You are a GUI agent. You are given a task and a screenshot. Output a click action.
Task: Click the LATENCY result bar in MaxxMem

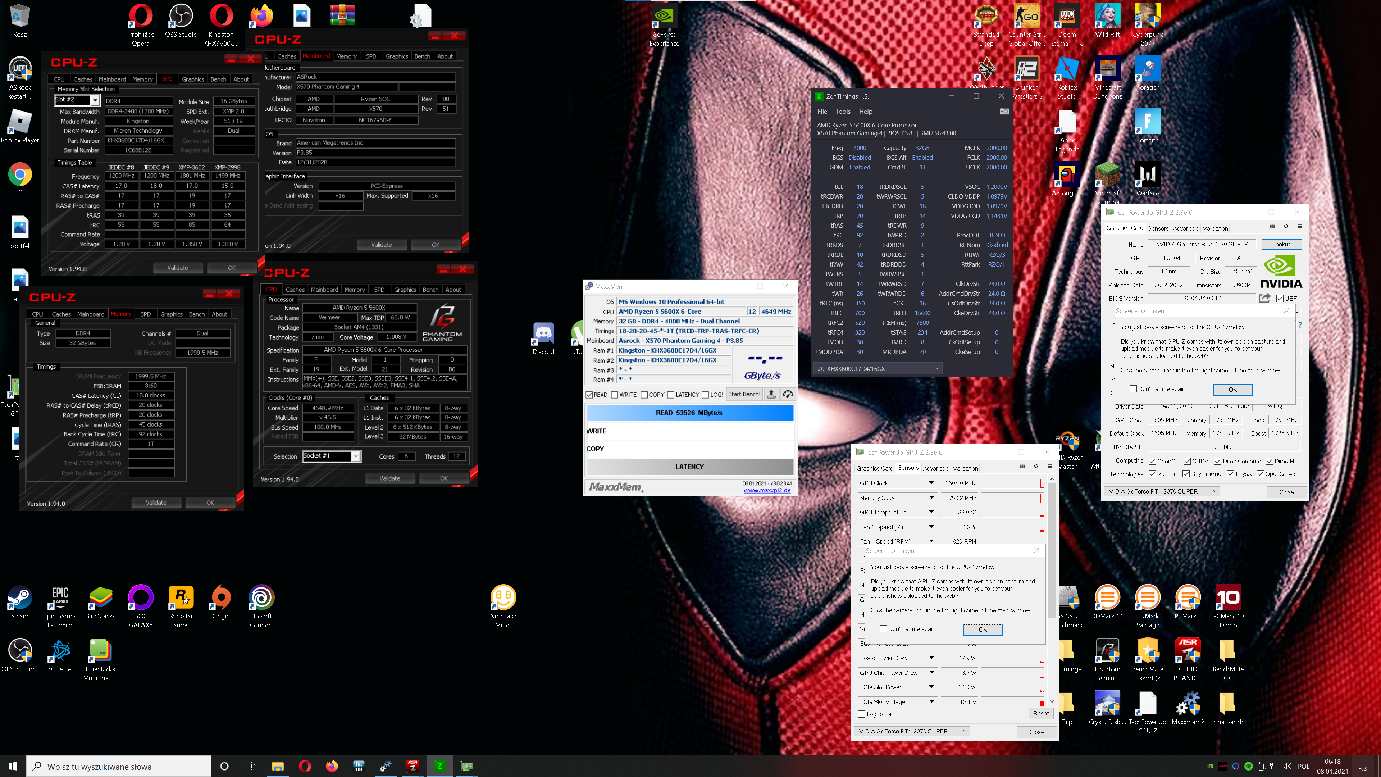click(x=690, y=467)
